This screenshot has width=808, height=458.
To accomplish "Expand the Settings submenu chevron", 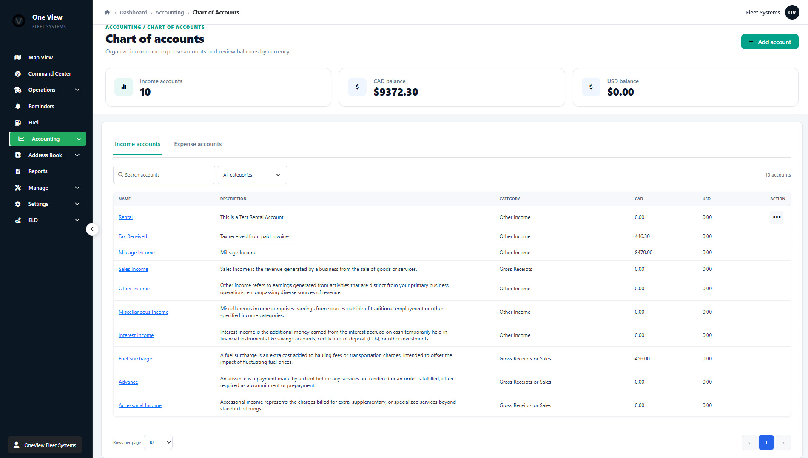I will click(x=77, y=204).
